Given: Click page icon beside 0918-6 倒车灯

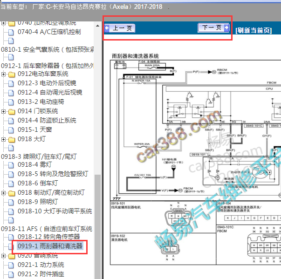Looking at the screenshot, I should pyautogui.click(x=11, y=184).
